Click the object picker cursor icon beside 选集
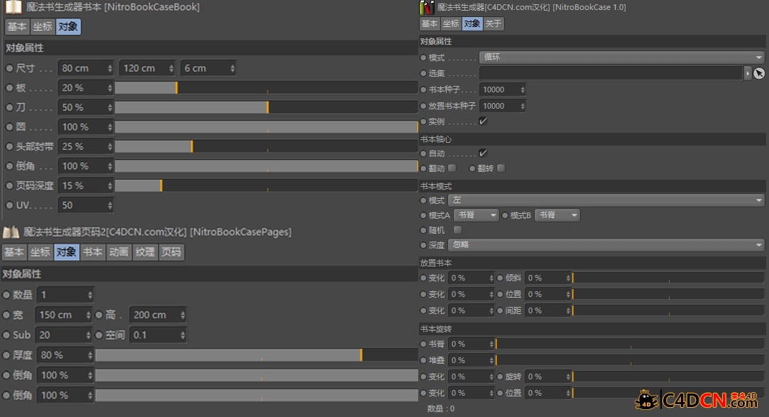The height and width of the screenshot is (417, 769). [759, 73]
